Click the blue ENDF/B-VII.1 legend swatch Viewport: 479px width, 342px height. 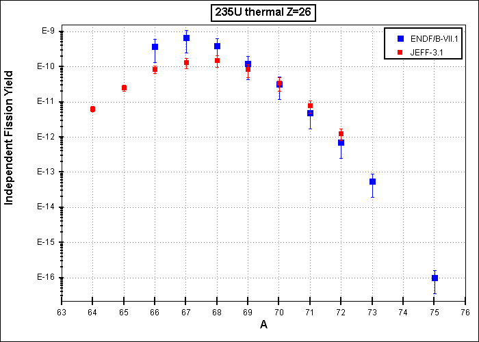pyautogui.click(x=401, y=39)
